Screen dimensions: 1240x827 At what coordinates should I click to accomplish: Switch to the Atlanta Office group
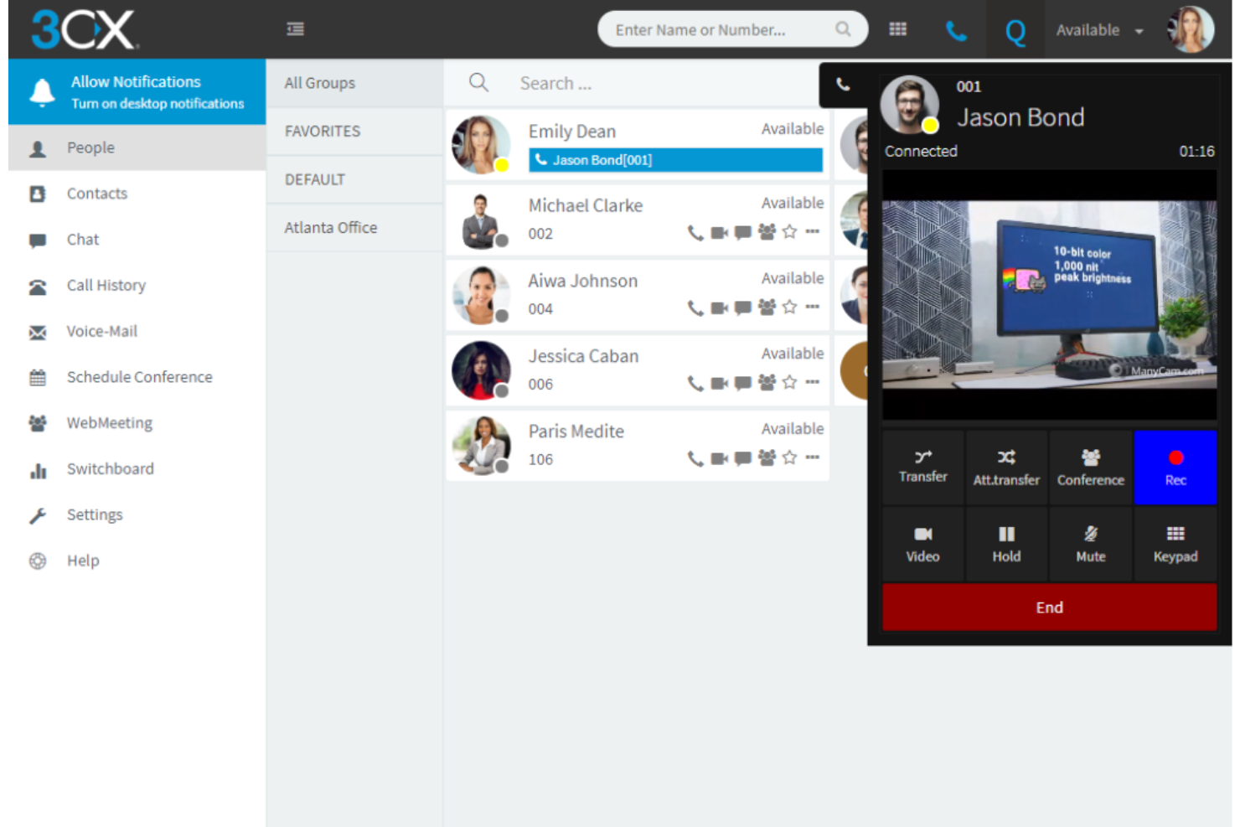pos(331,227)
